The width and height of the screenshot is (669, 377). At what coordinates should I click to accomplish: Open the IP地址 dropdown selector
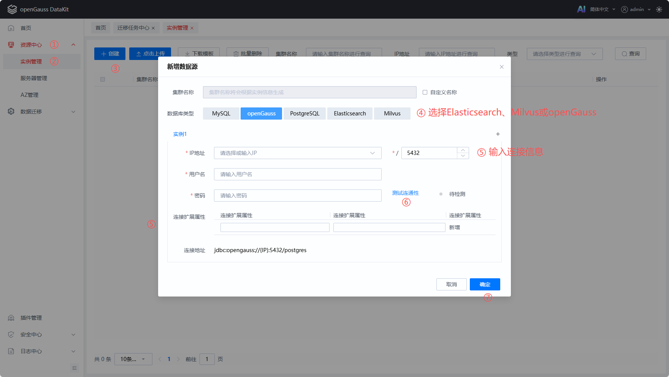coord(298,153)
